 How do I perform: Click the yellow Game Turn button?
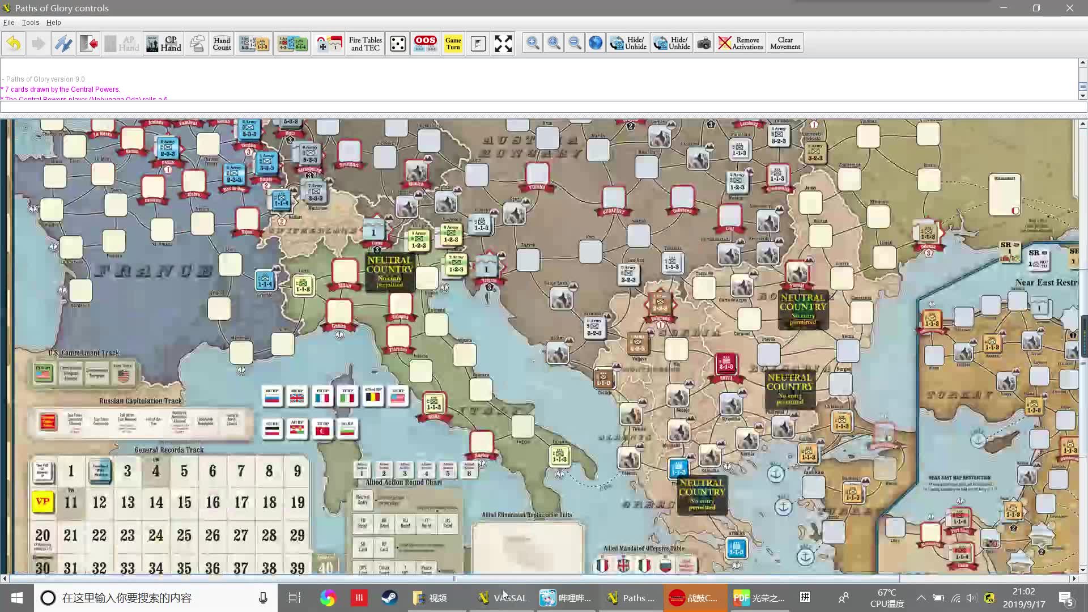point(453,44)
